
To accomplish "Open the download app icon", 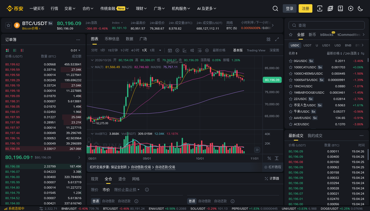I will (320, 8).
